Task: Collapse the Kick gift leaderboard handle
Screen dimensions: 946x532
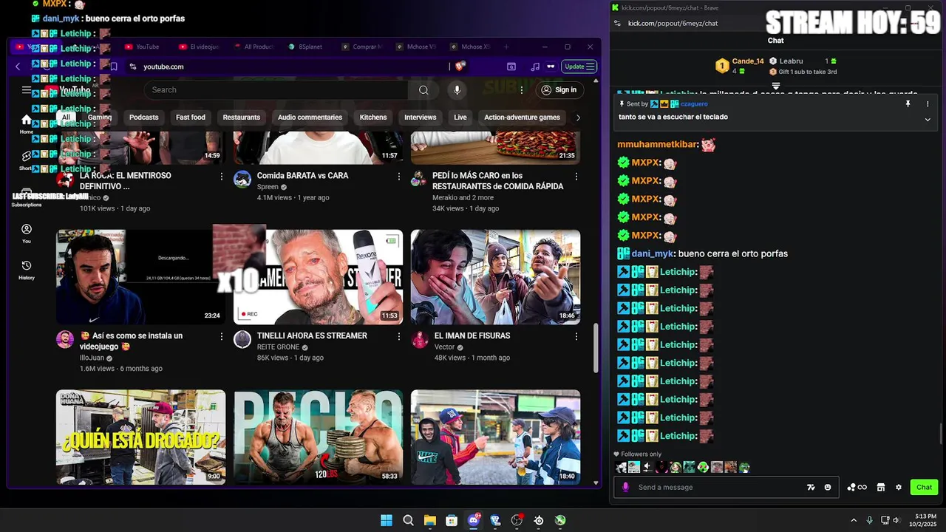Action: (x=776, y=86)
